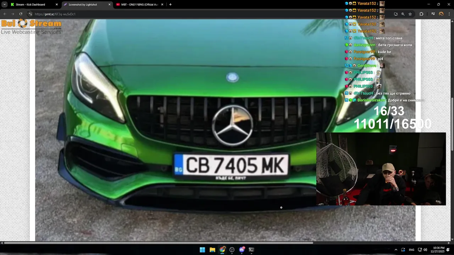Open Discord from the taskbar
Screen dimensions: 454x255
(x=242, y=250)
